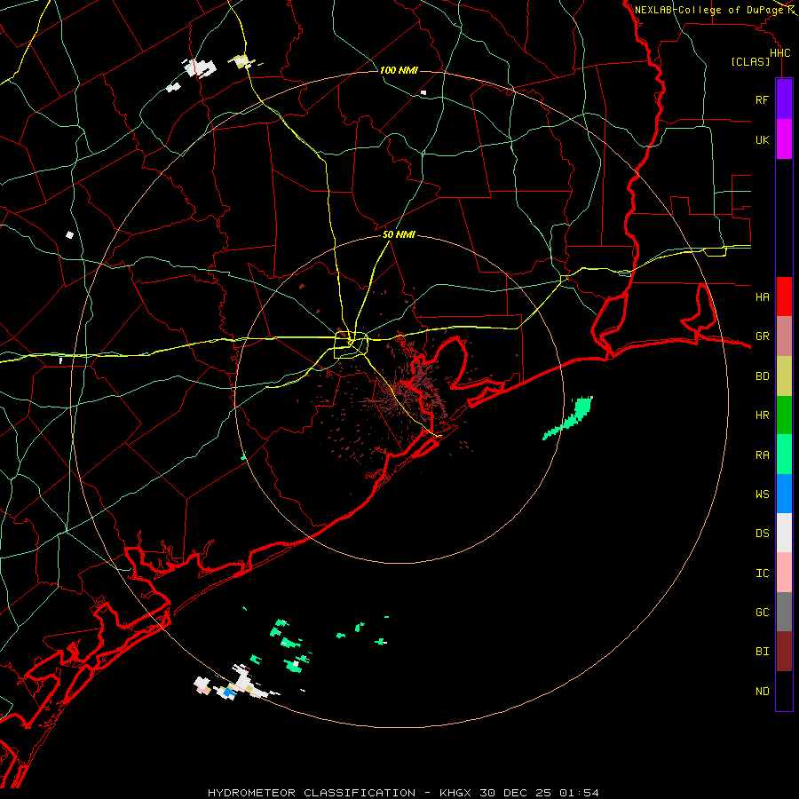
Task: Click the UK legend label
Action: click(763, 139)
